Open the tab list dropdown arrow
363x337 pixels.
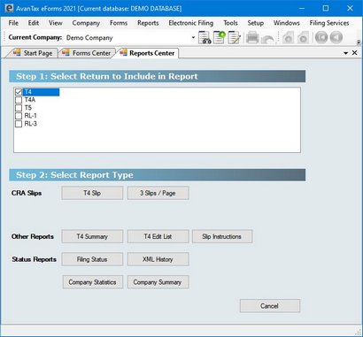346,53
